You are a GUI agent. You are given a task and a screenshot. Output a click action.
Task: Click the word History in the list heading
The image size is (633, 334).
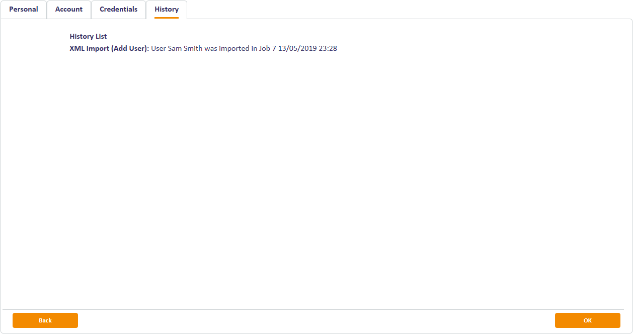pyautogui.click(x=82, y=37)
